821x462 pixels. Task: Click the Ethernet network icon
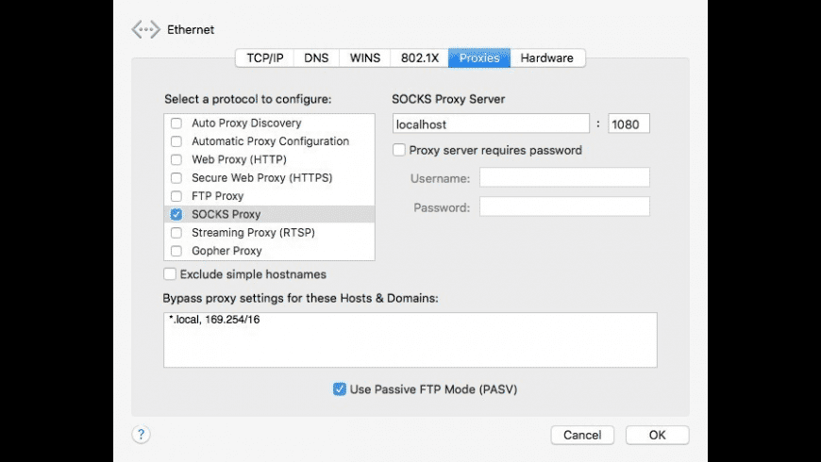pos(145,30)
